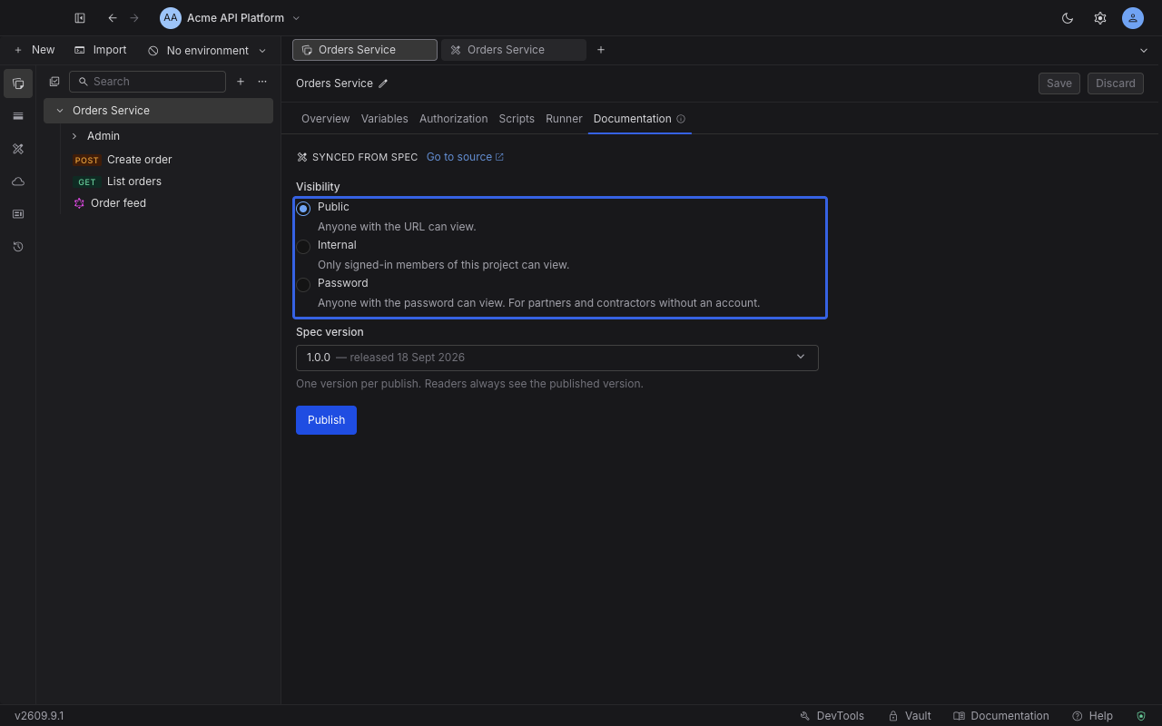
Task: Open the History icon in the sidebar
Action: click(x=18, y=247)
